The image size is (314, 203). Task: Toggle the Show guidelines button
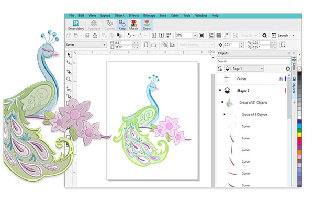226,36
